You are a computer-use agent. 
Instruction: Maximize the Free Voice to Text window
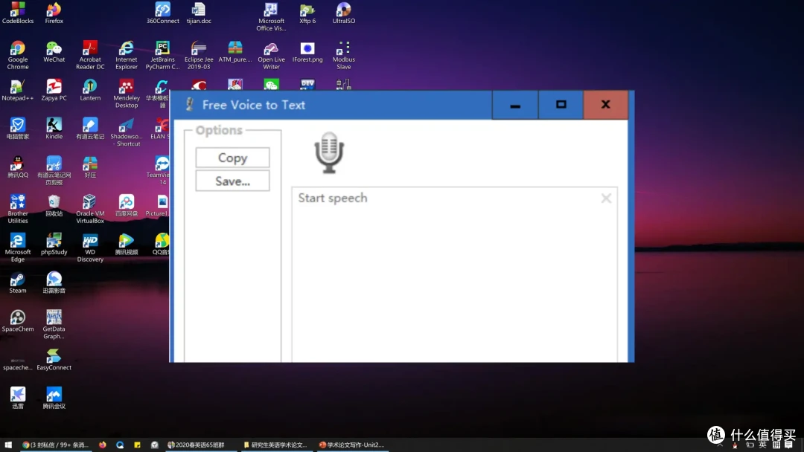pos(561,105)
